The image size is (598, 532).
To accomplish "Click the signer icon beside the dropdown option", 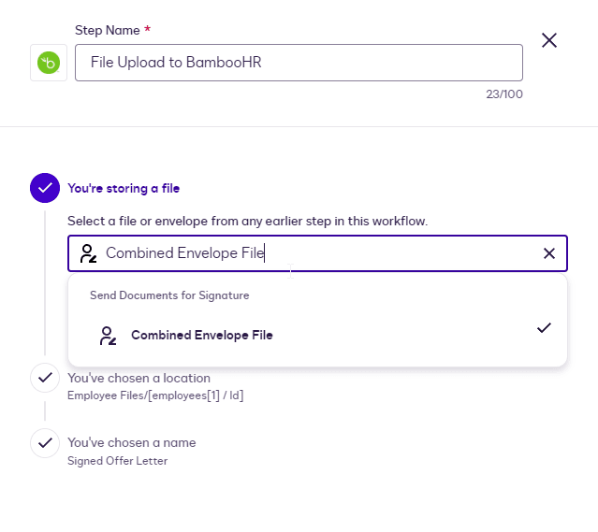I will coord(108,336).
